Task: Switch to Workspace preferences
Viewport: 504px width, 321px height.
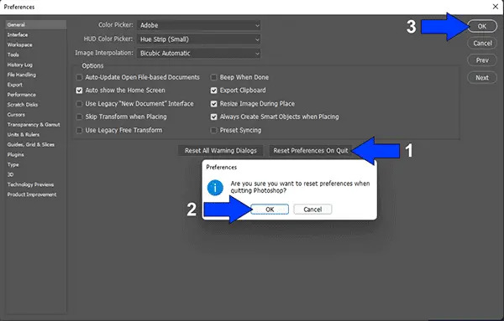Action: 19,44
